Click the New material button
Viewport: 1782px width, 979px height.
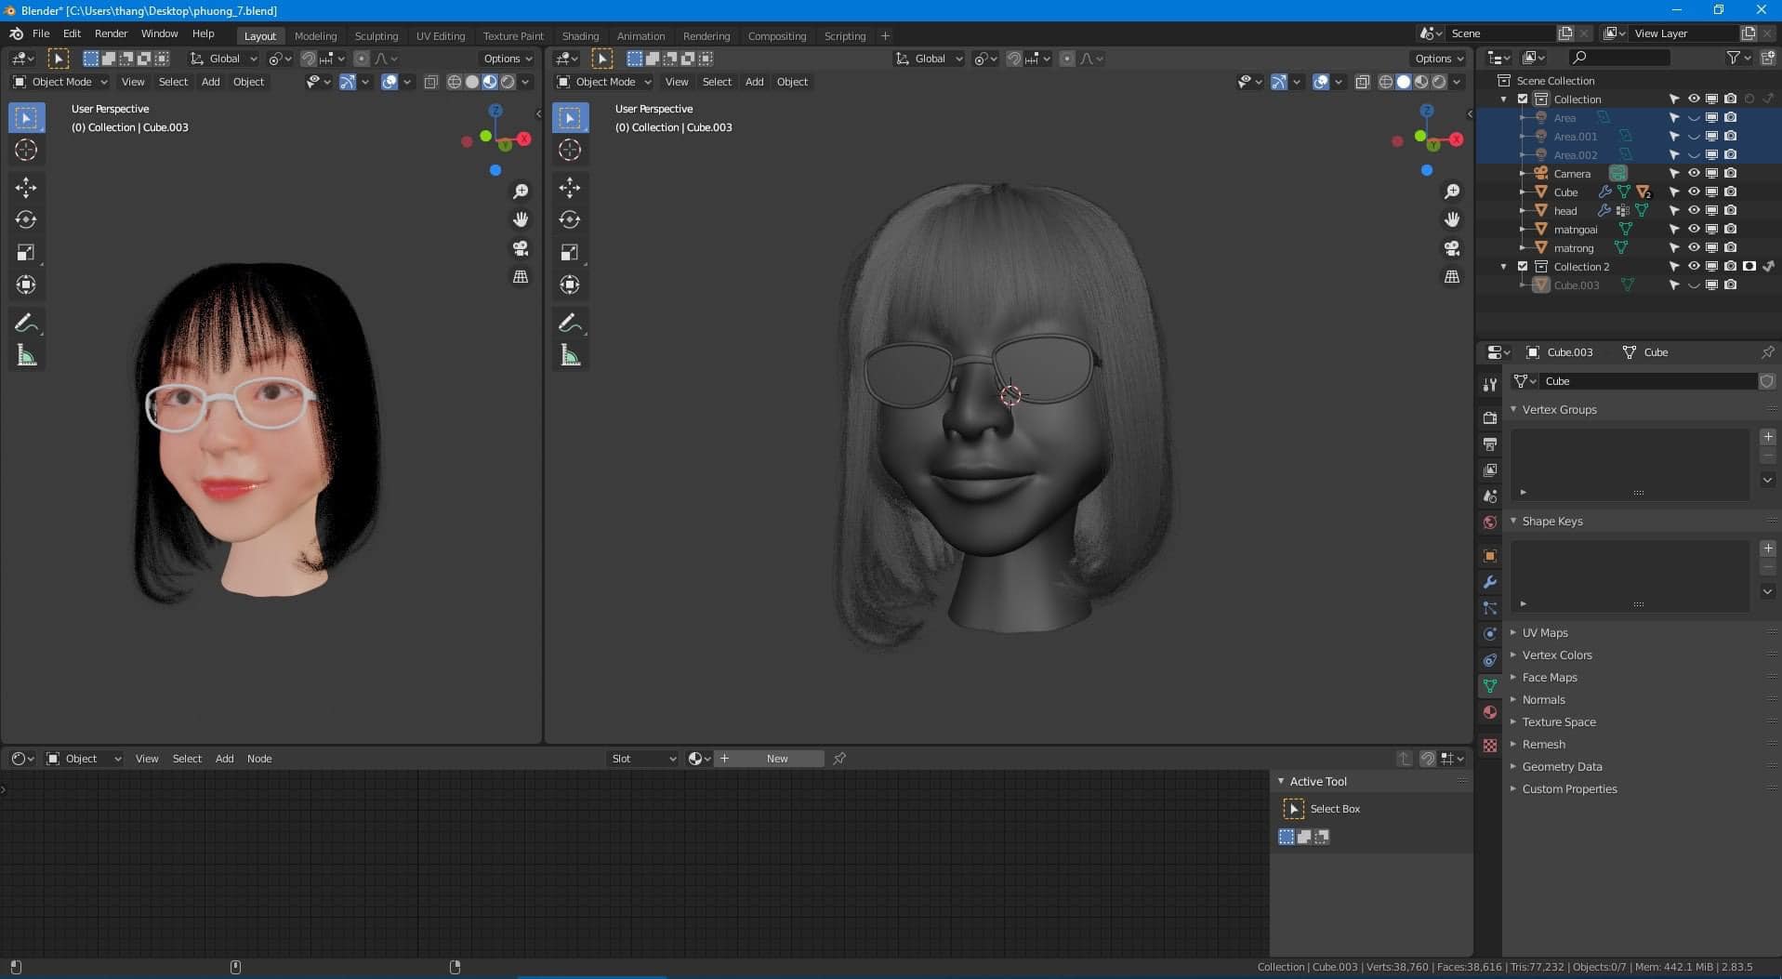[776, 759]
